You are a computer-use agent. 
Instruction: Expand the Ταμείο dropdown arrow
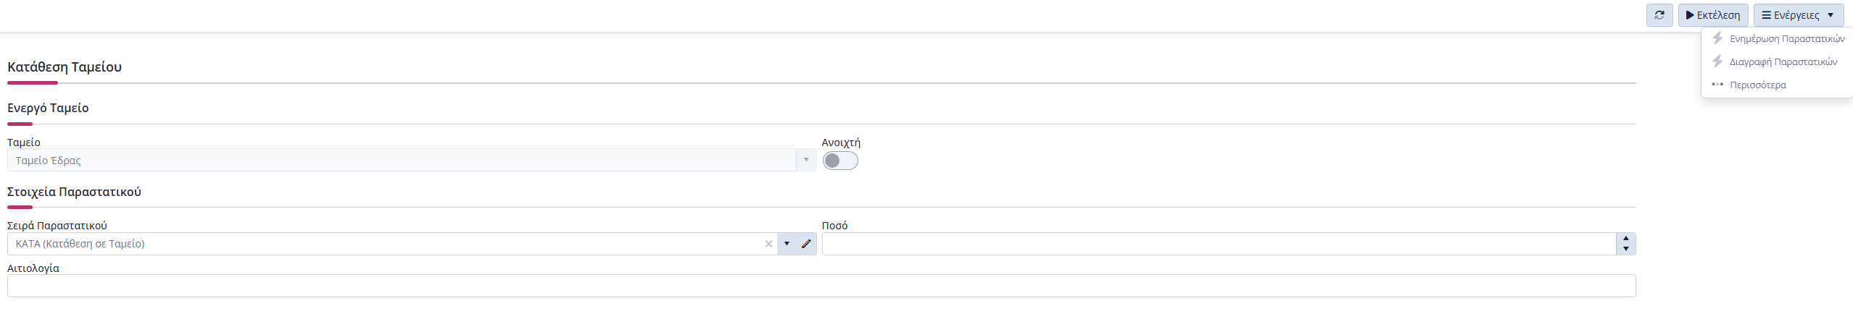pyautogui.click(x=806, y=160)
